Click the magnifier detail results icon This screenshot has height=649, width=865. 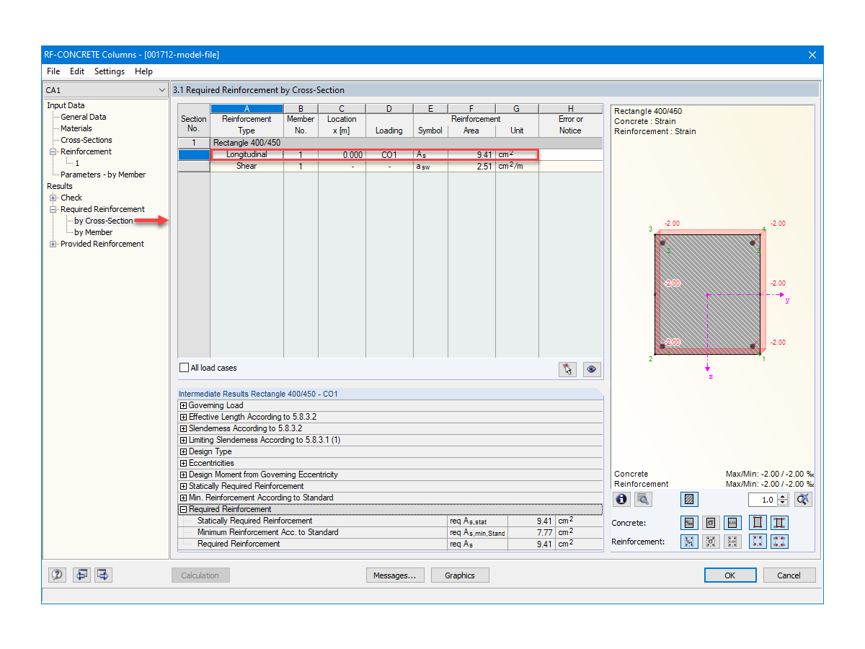point(643,499)
